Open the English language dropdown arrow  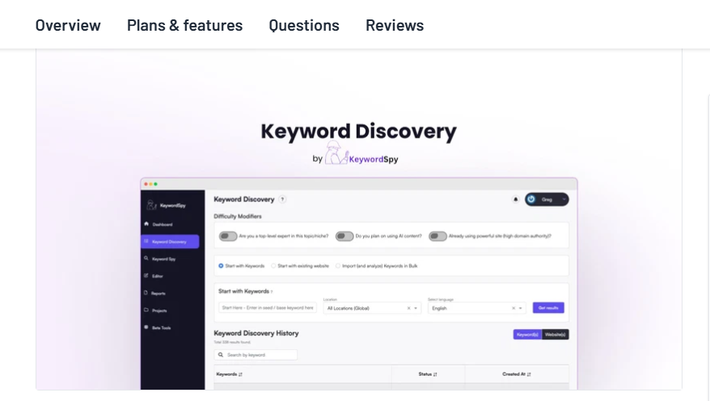[x=521, y=308]
